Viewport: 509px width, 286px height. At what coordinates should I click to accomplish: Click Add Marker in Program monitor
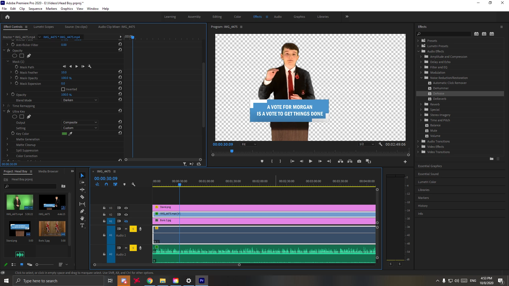(262, 161)
